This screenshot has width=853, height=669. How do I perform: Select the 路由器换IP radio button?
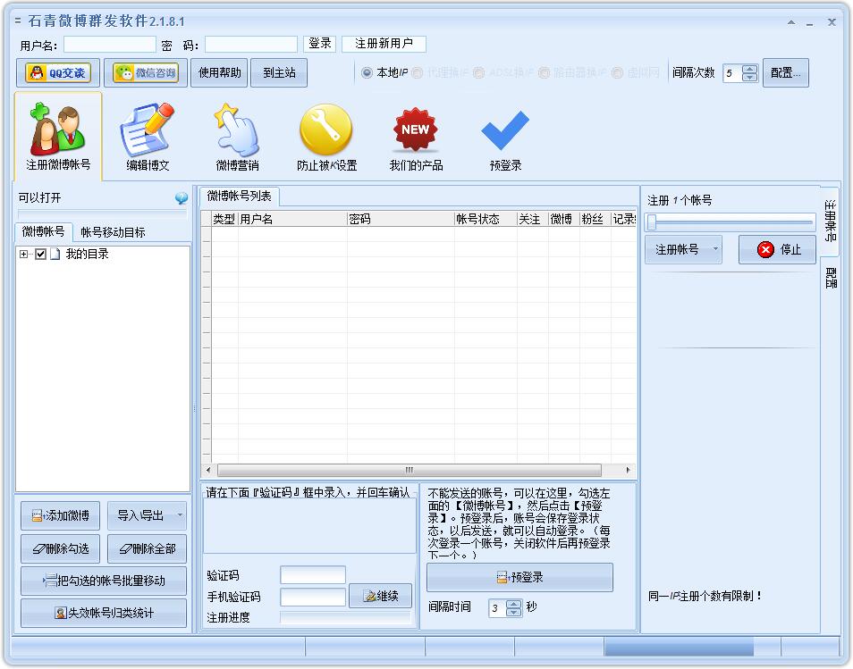[544, 73]
